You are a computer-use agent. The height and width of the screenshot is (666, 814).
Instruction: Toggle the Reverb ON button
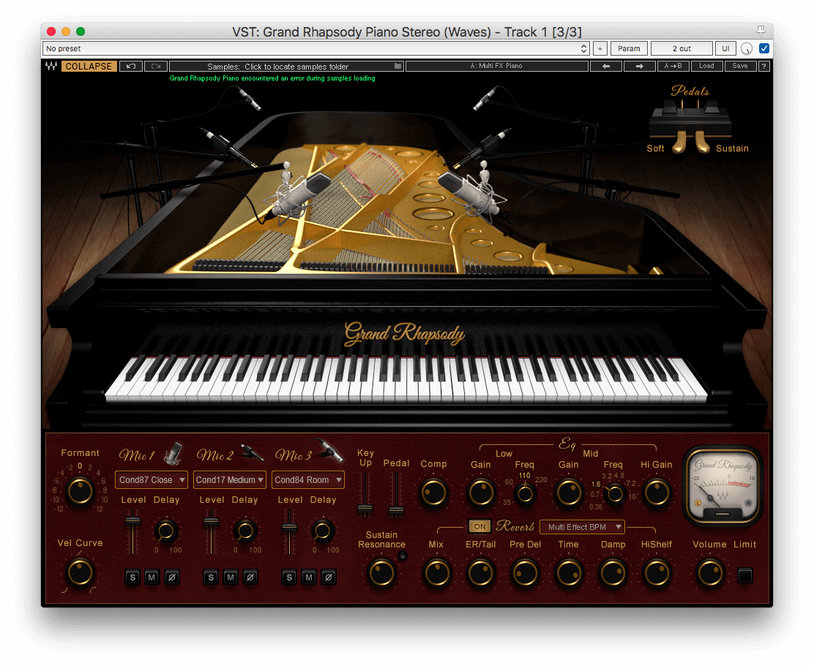click(x=479, y=526)
